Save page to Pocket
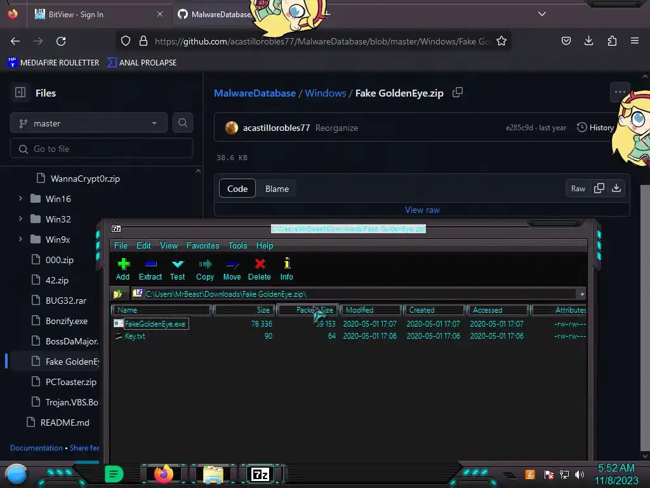650x488 pixels. (566, 41)
